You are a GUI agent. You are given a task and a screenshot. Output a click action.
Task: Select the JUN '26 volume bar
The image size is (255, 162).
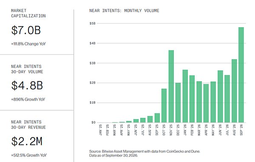click(220, 96)
